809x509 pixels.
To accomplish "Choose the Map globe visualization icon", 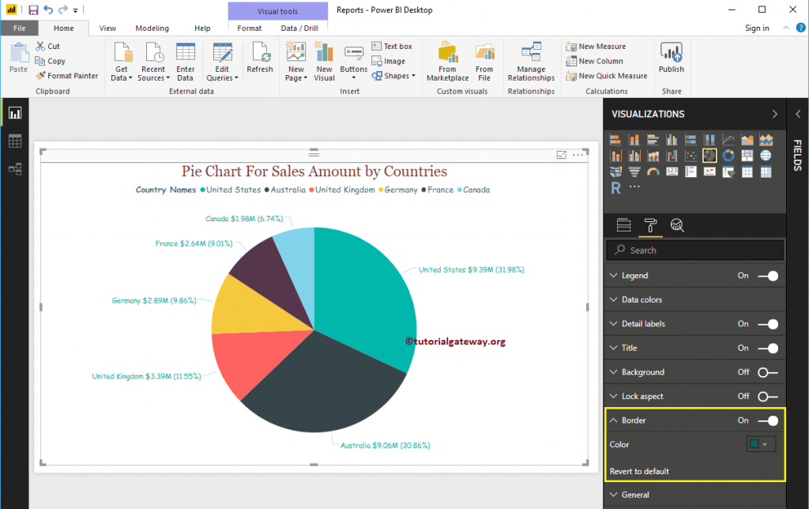I will tap(766, 155).
